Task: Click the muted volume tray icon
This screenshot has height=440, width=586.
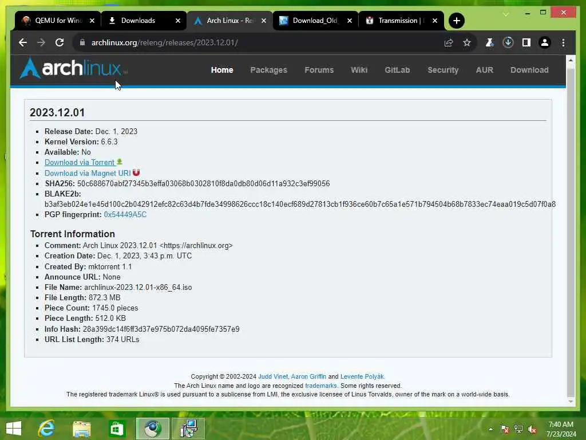Action: coord(532,430)
